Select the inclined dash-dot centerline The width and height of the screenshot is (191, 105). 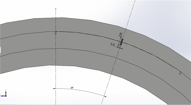pos(118,52)
